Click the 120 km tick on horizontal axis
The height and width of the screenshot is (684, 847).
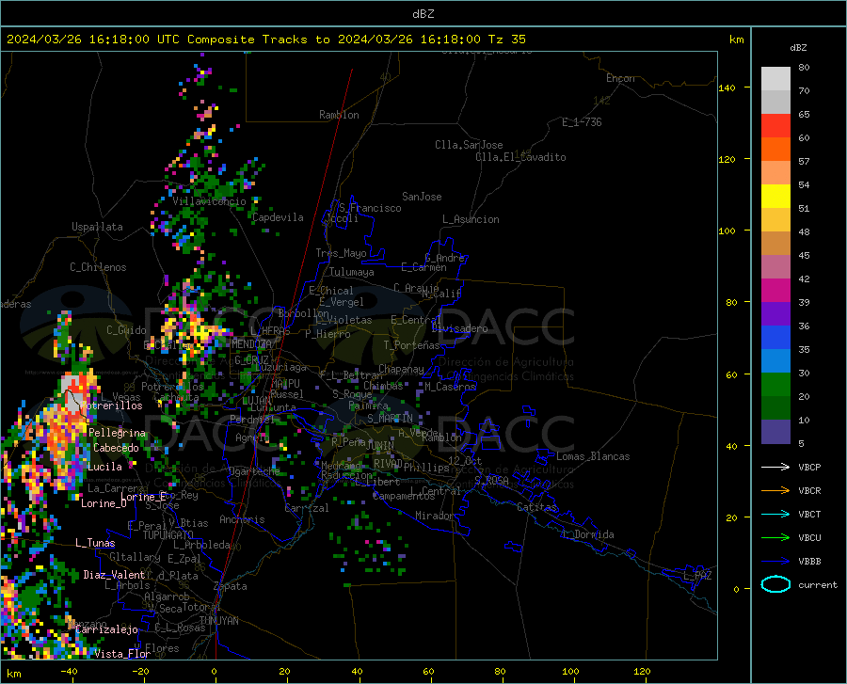pos(642,671)
